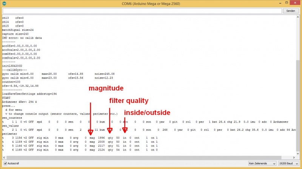Click the 'noise=12.23' value
The height and width of the screenshot is (169, 302).
pyautogui.click(x=104, y=78)
